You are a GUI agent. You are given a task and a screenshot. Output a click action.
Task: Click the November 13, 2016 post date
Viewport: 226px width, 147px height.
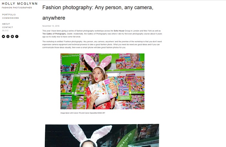tap(51, 26)
